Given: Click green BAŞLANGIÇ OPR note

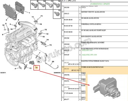Looking at the screenshot, I should [x=89, y=55].
